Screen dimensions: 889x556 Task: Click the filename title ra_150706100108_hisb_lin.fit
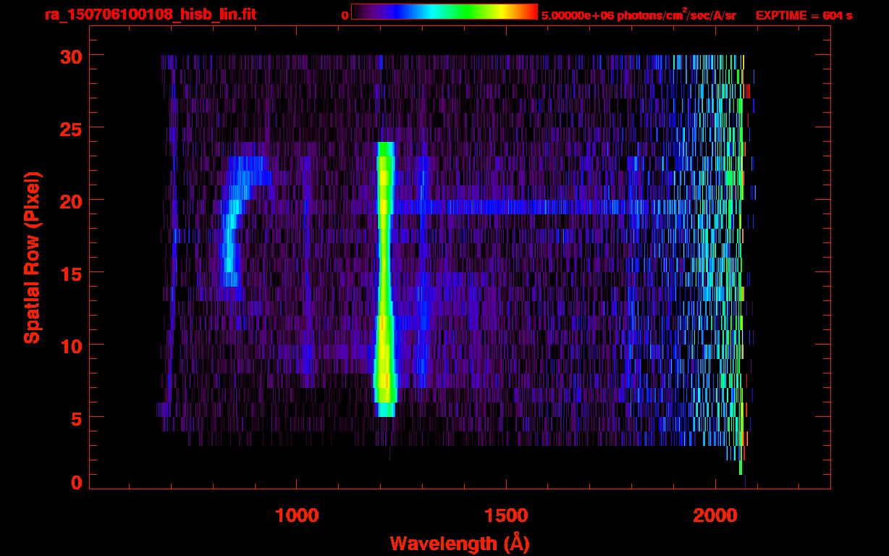(x=150, y=14)
